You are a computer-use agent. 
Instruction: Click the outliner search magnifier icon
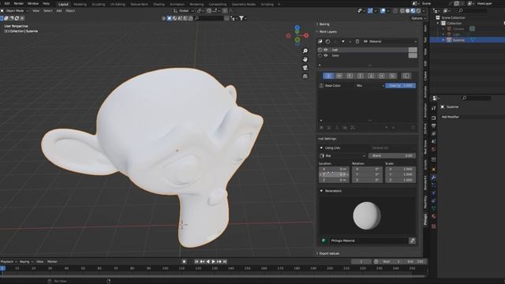461,10
